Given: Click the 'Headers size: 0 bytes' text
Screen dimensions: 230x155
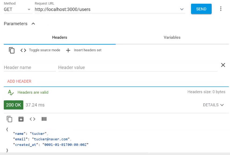Looking at the screenshot, I should [206, 92].
